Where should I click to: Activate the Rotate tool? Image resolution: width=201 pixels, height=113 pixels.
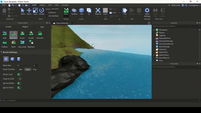pyautogui.click(x=41, y=11)
